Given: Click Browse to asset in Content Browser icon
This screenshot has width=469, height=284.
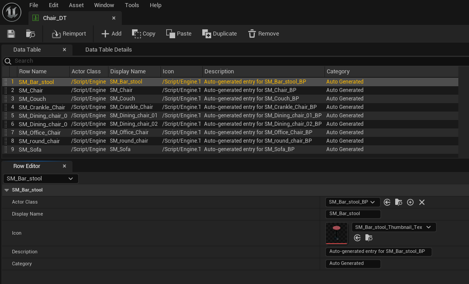Looking at the screenshot, I should pos(30,34).
